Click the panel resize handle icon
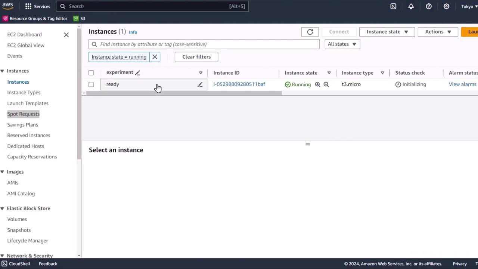The height and width of the screenshot is (269, 478). click(x=308, y=144)
